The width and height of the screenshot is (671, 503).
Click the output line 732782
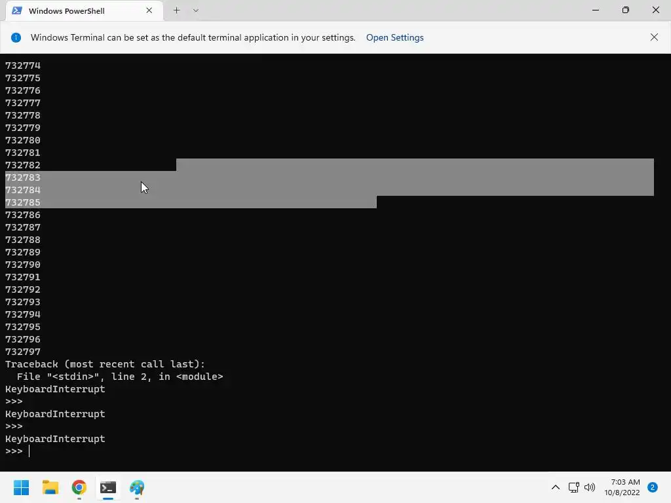(23, 165)
